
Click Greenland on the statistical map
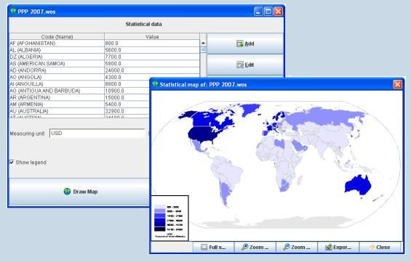tap(250, 110)
